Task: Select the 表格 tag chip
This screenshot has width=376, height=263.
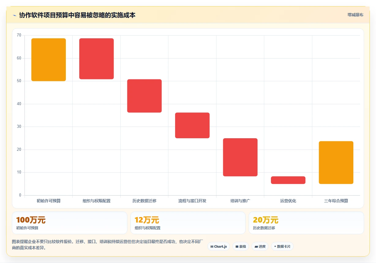Action: tap(241, 246)
